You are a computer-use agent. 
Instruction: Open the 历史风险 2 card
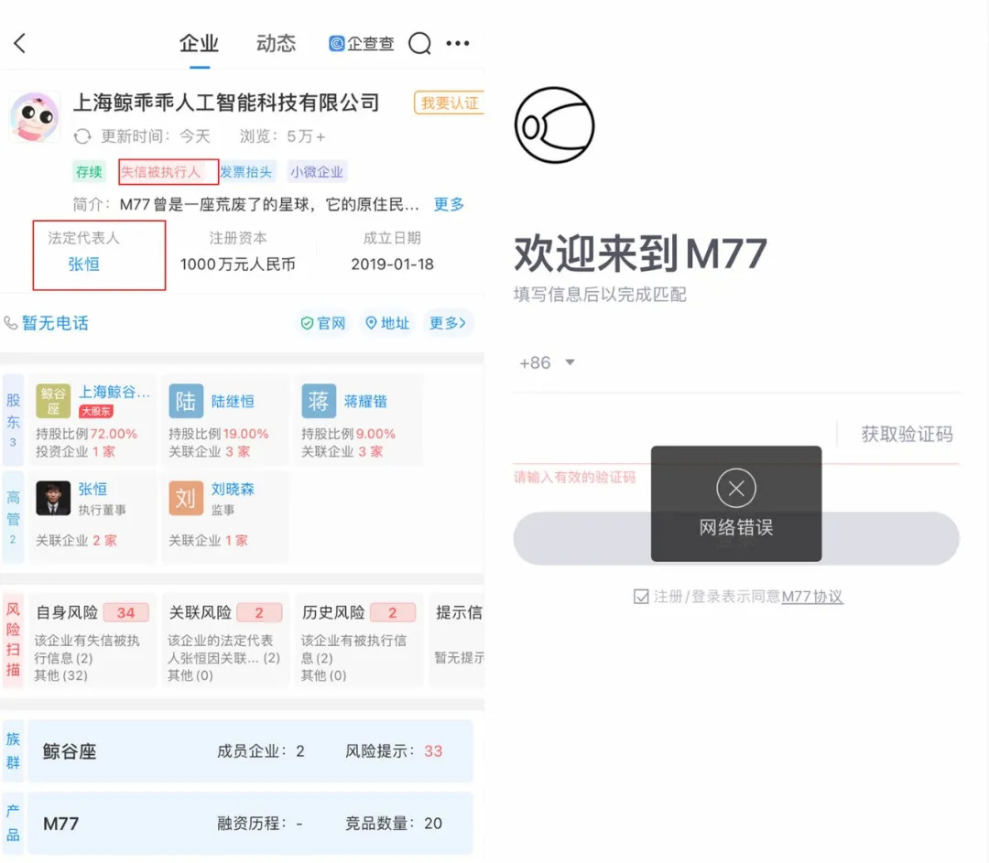click(x=358, y=640)
